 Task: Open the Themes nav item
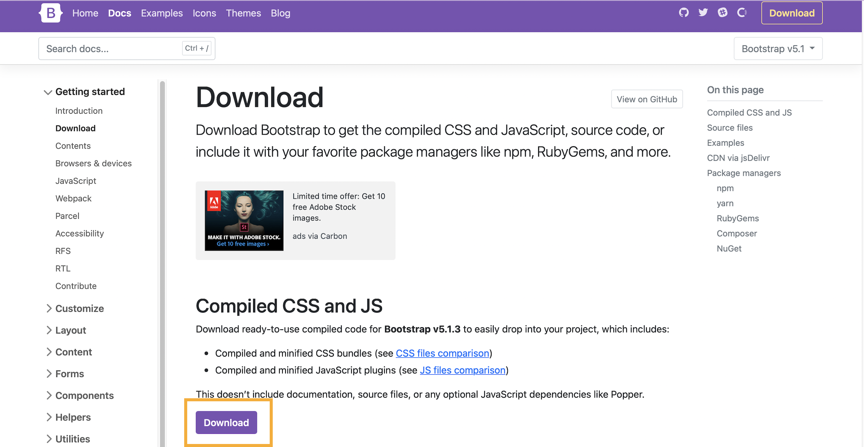click(x=243, y=13)
